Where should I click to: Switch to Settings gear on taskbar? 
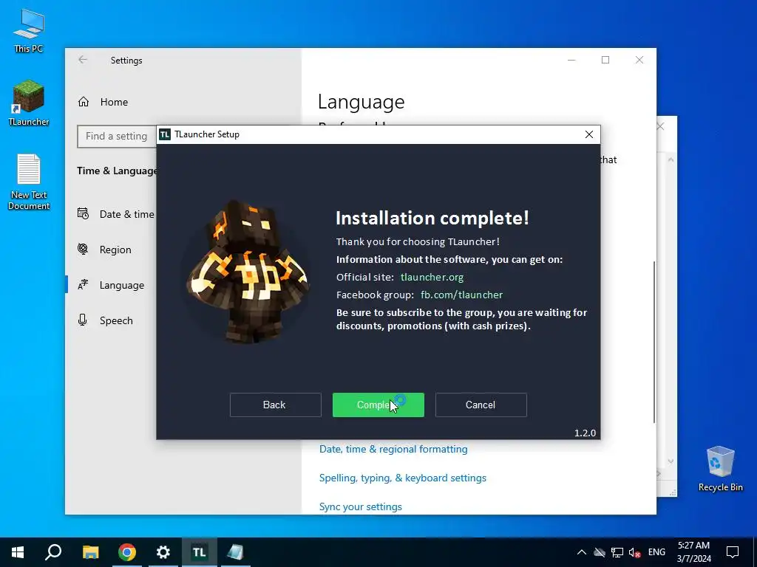pyautogui.click(x=163, y=552)
